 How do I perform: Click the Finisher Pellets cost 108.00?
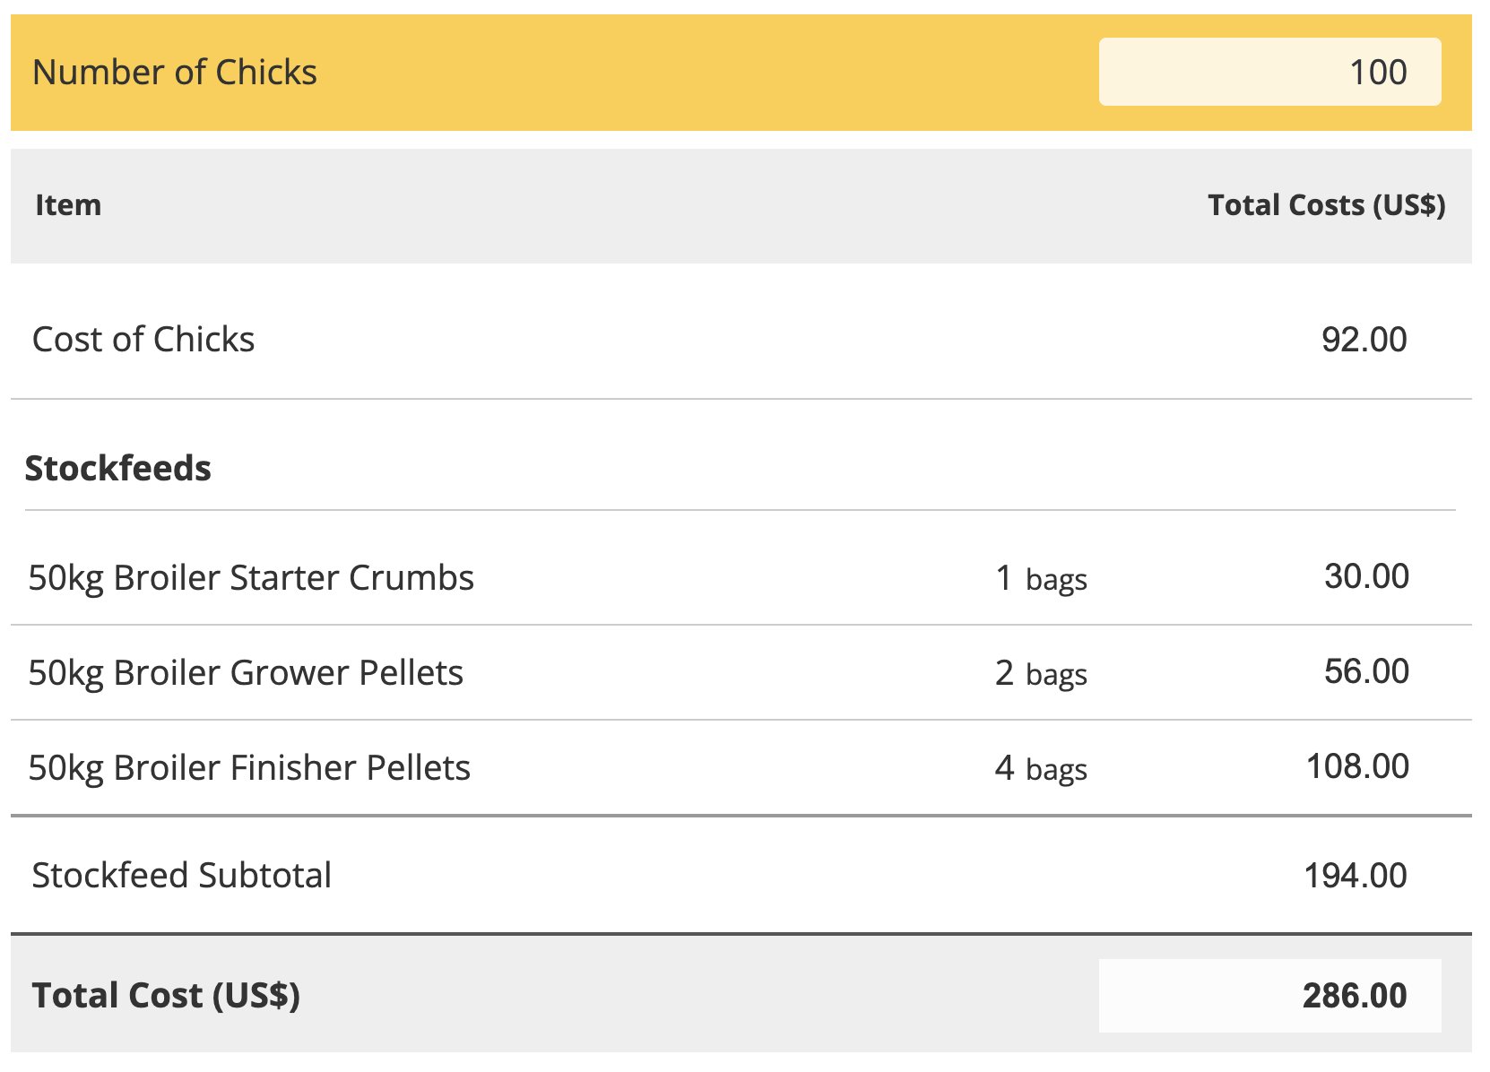pyautogui.click(x=1358, y=766)
